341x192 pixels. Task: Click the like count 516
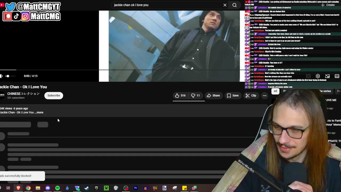(183, 95)
